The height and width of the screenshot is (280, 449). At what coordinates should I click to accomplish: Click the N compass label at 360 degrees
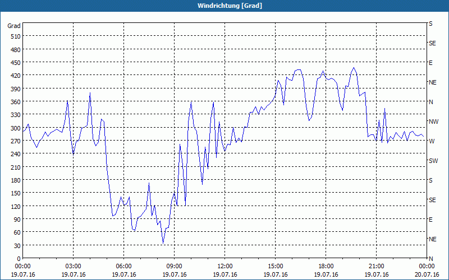[x=430, y=102]
